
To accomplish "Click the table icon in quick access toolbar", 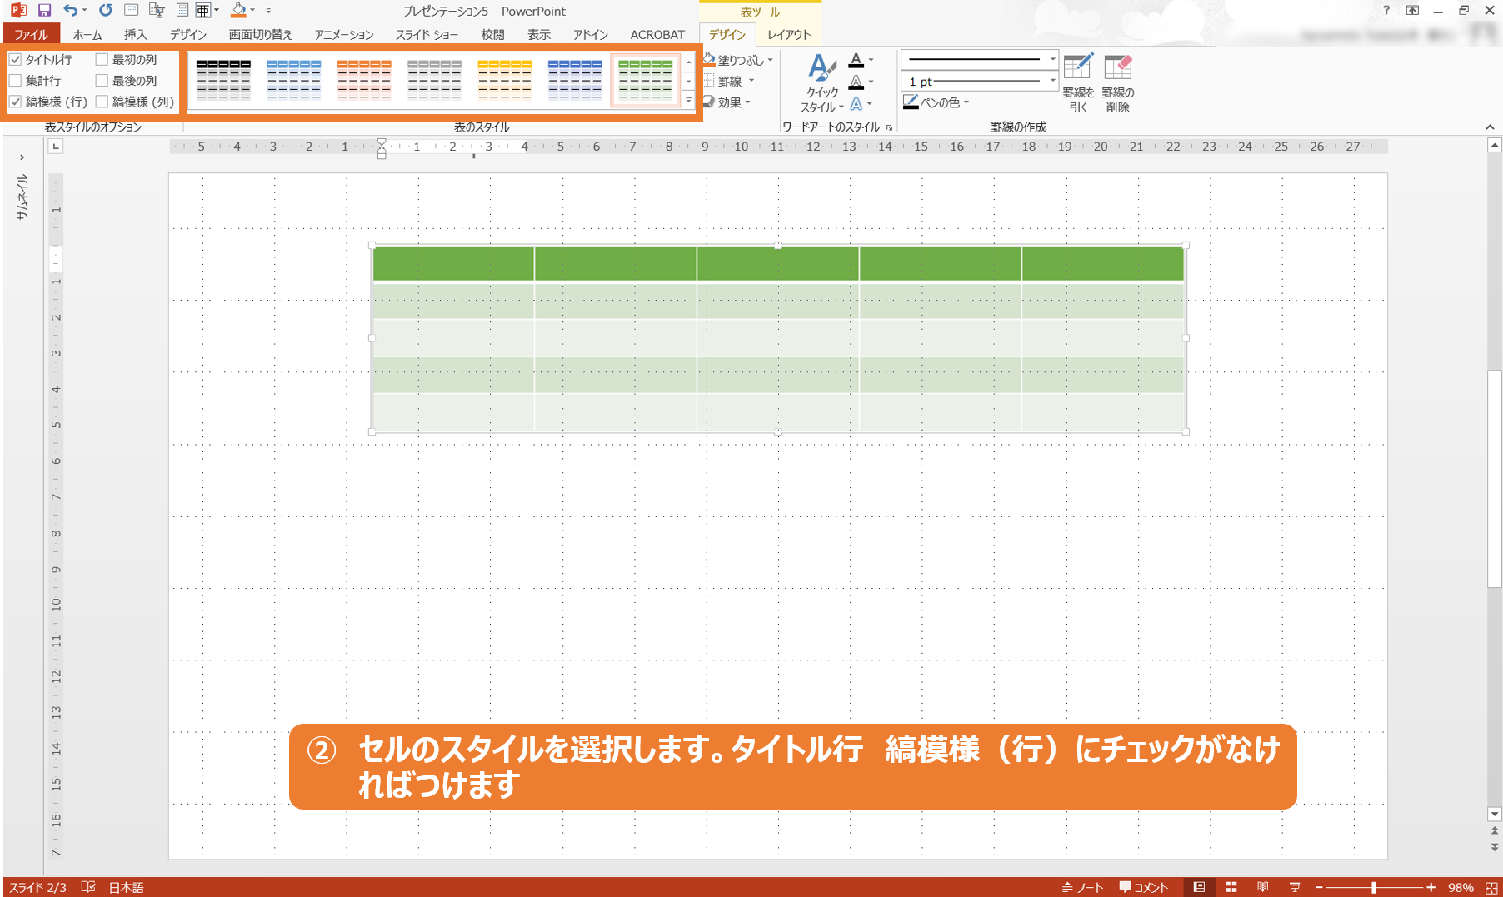I will point(202,11).
